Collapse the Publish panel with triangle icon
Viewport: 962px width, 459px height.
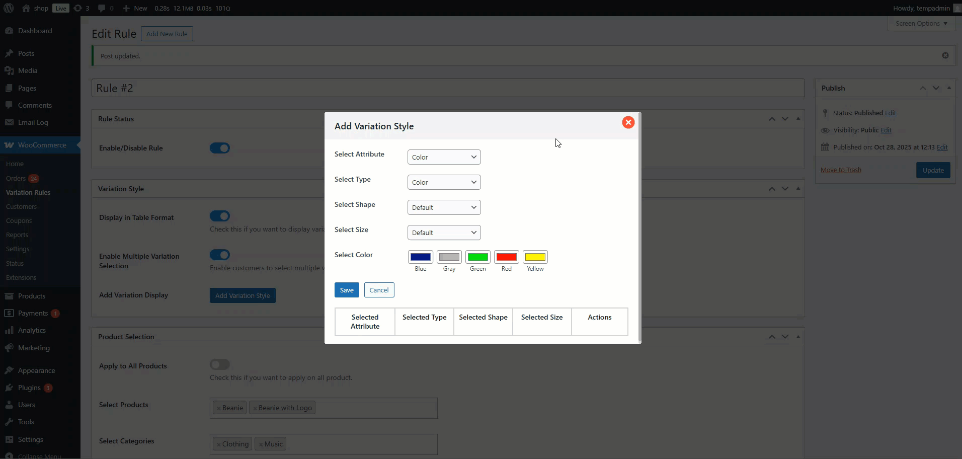pos(949,88)
